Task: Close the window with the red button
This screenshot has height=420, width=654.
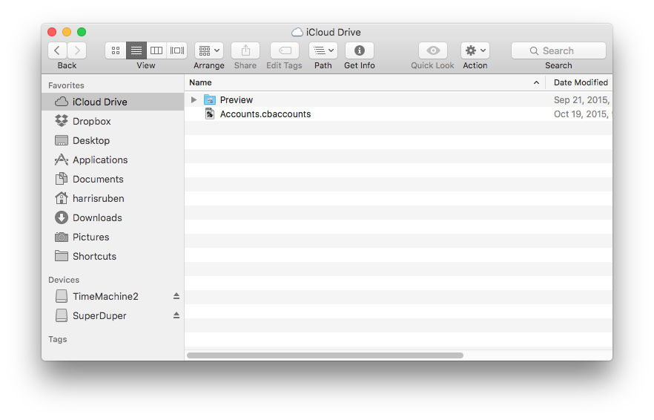Action: 52,32
